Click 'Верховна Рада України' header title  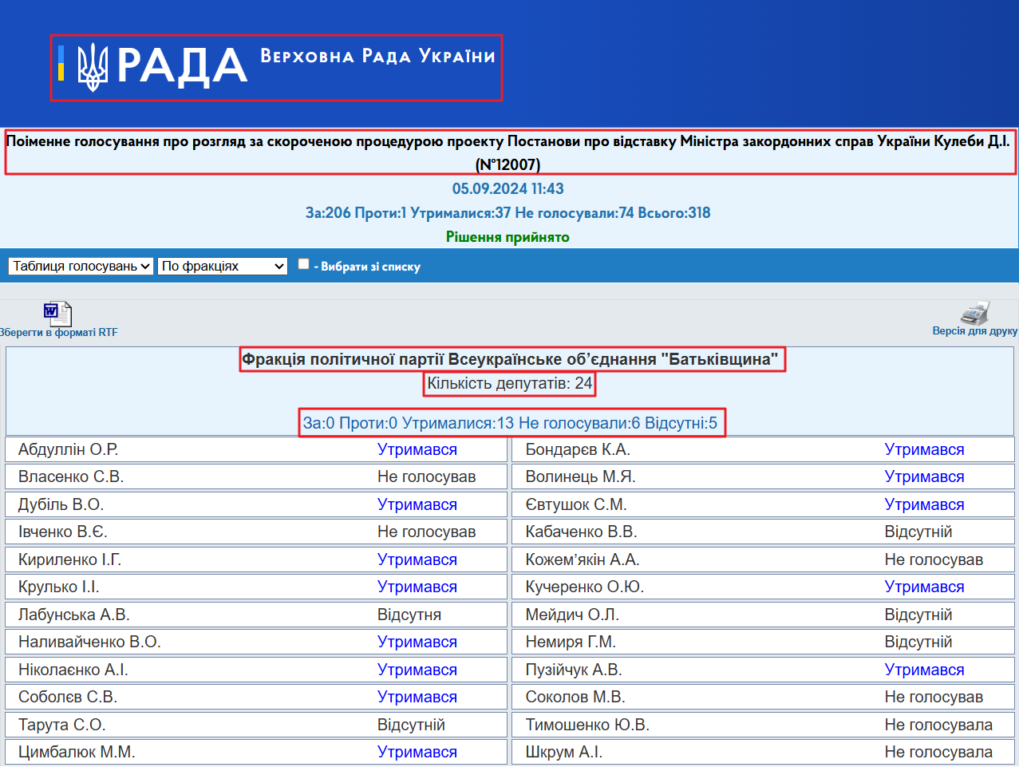click(378, 56)
